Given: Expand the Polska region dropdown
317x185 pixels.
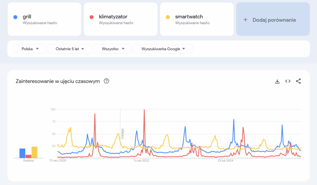Looking at the screenshot, I should pyautogui.click(x=30, y=49).
